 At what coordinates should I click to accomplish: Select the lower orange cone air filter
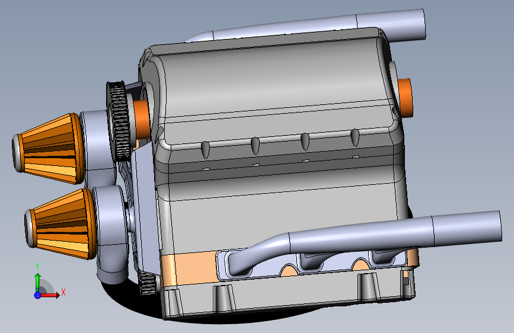(61, 223)
